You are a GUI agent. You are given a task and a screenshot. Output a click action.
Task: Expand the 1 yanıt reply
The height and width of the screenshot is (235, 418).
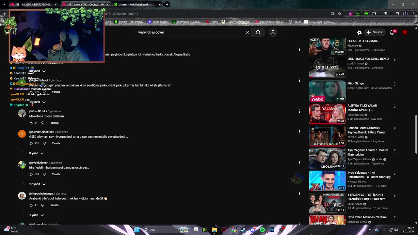coord(36,215)
